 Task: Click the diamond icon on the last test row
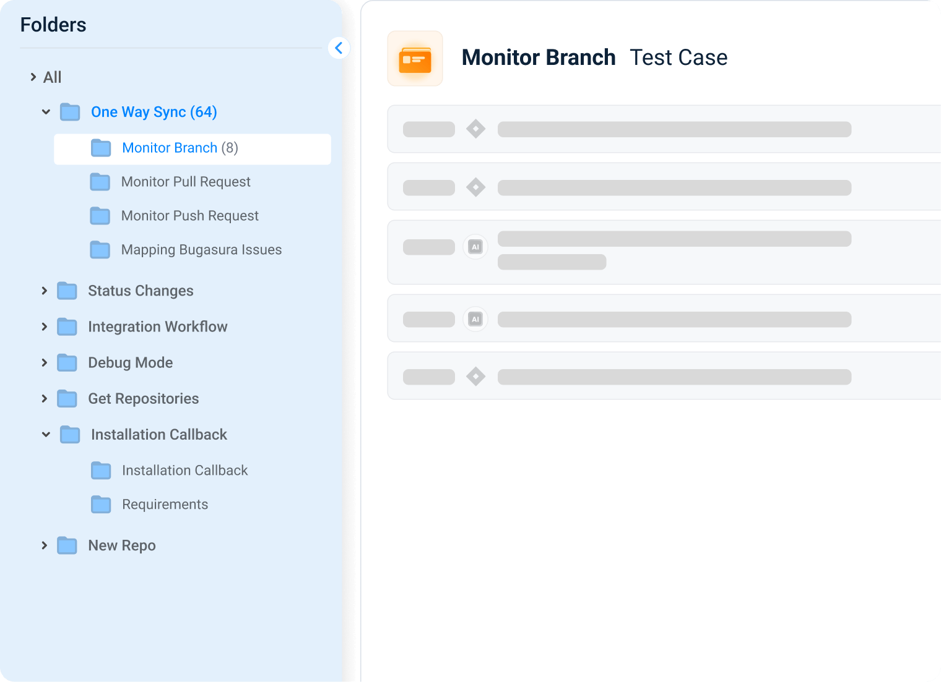(475, 376)
